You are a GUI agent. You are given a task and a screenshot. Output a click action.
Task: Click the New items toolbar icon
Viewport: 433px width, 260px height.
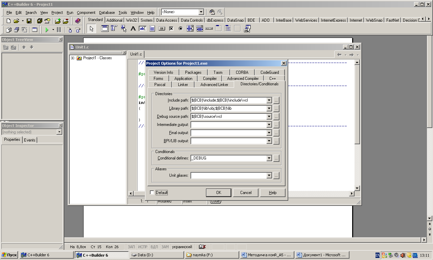tap(9, 21)
